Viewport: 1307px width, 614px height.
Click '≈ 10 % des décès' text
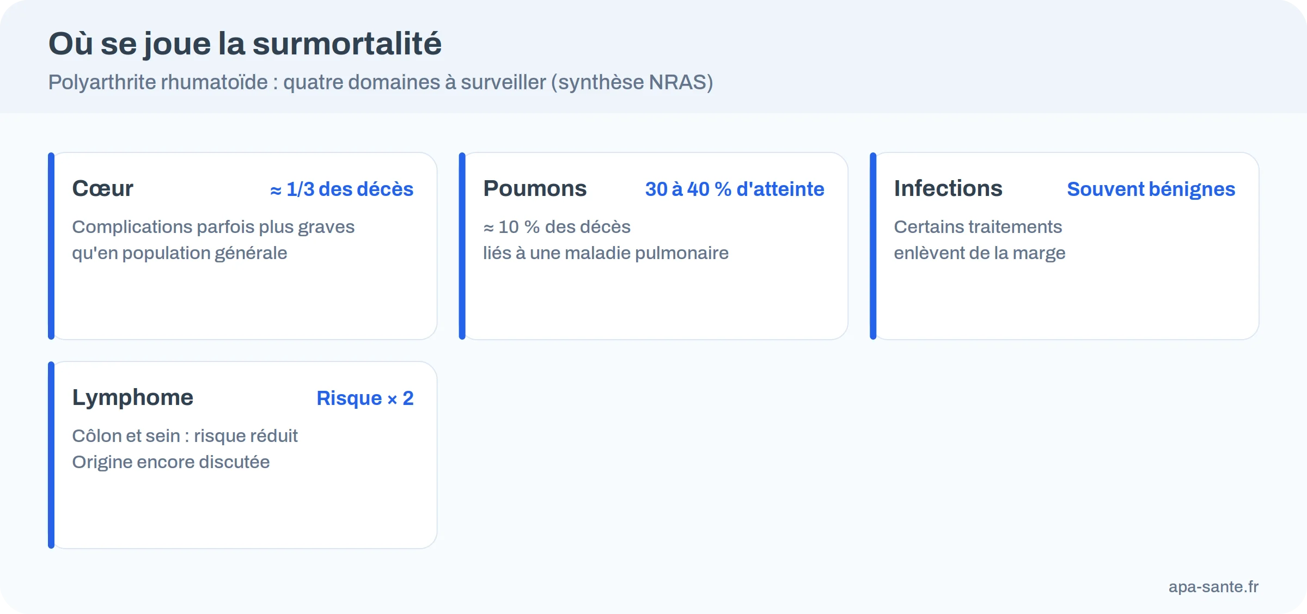pos(557,226)
